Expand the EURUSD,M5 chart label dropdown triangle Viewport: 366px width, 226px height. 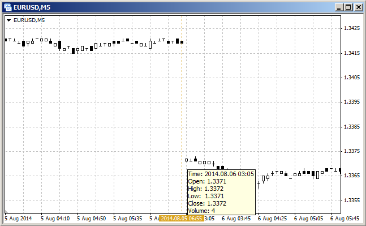pos(9,20)
